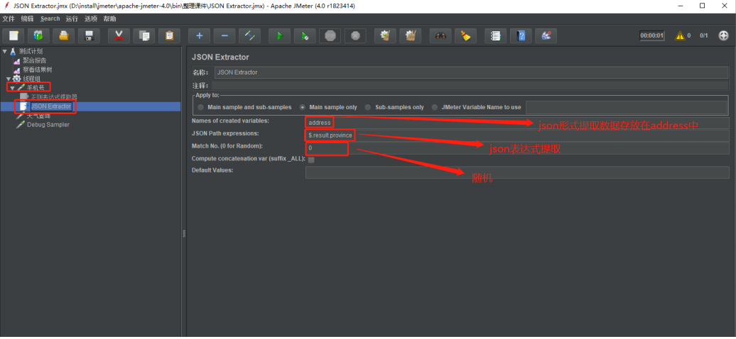Viewport: 736px width, 339px height.
Task: Open the 帮助 menu
Action: click(110, 18)
